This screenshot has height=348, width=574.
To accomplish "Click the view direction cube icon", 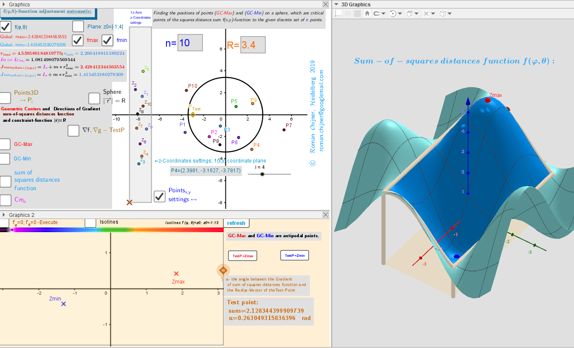I will pyautogui.click(x=410, y=14).
